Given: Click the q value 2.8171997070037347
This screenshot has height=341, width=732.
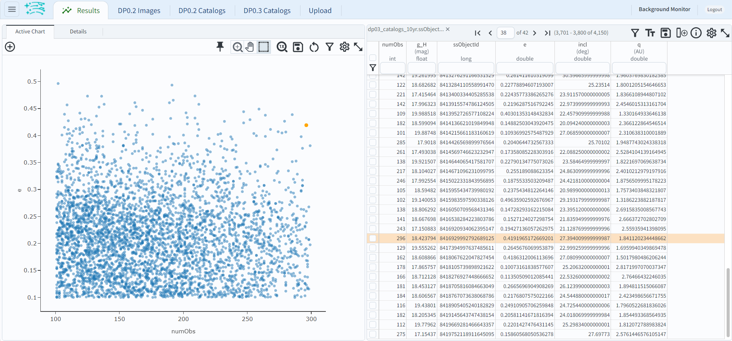Looking at the screenshot, I should 641,267.
